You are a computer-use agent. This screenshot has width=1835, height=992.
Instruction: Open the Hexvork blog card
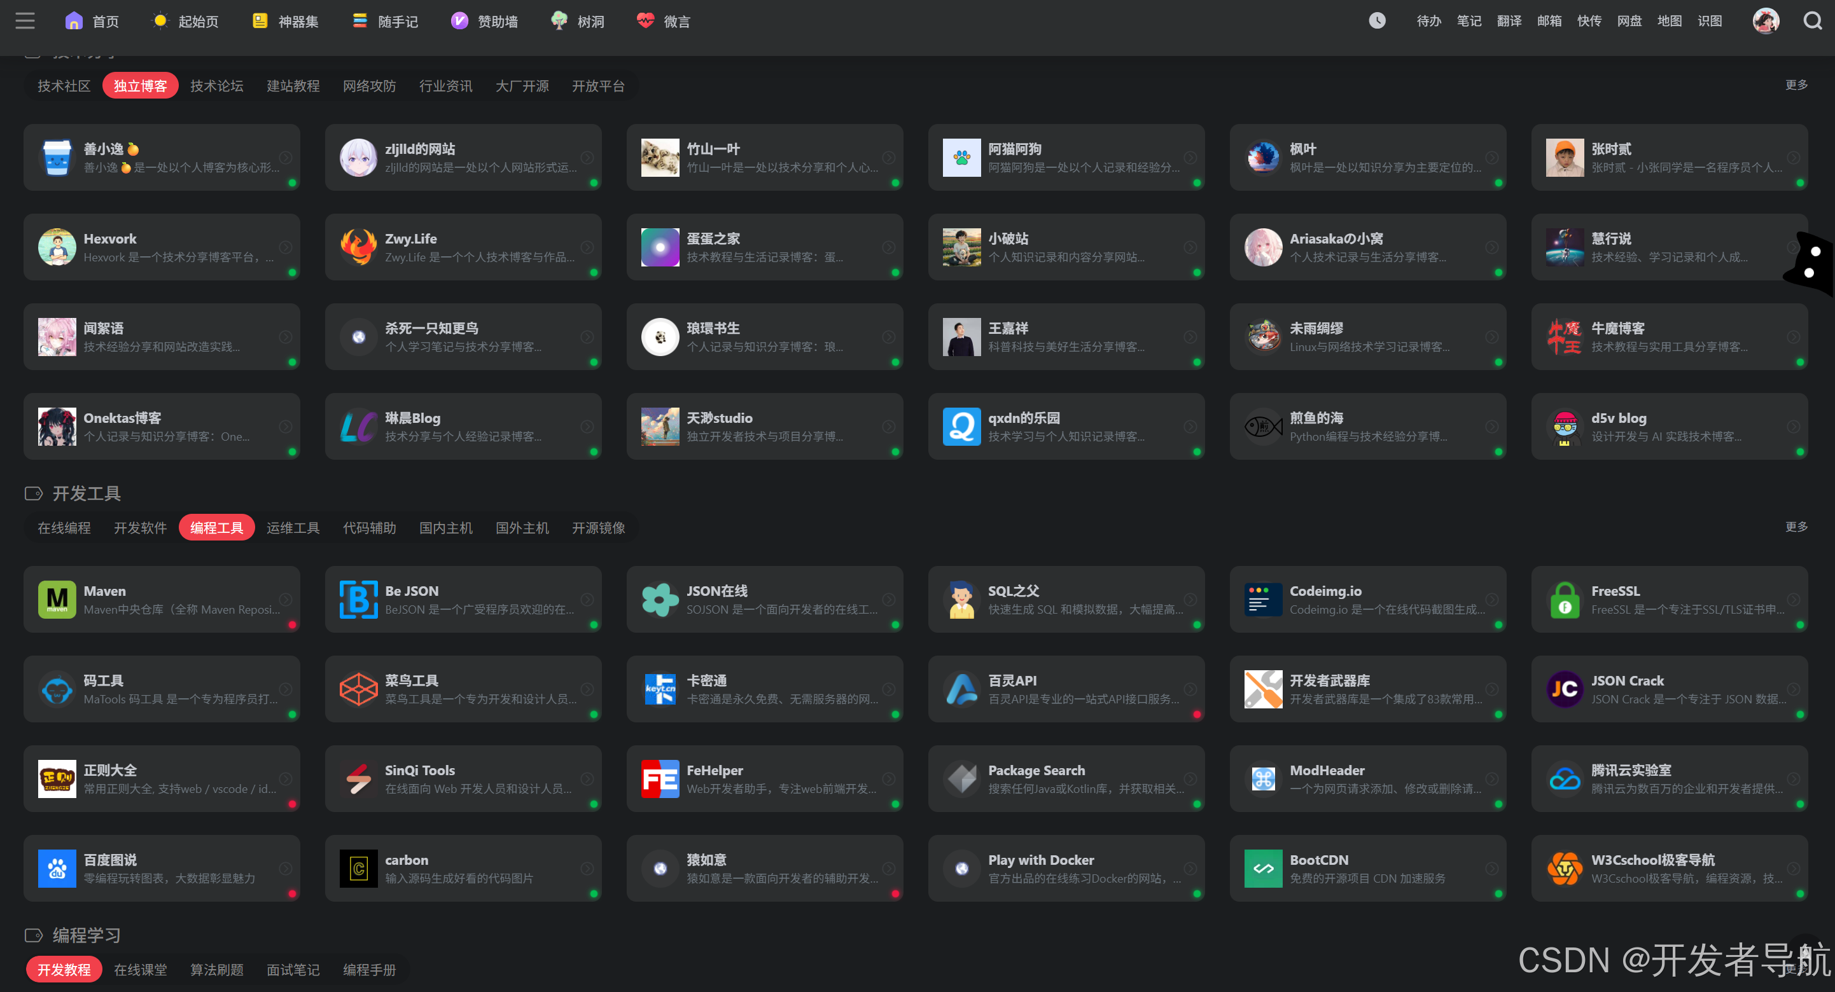162,247
